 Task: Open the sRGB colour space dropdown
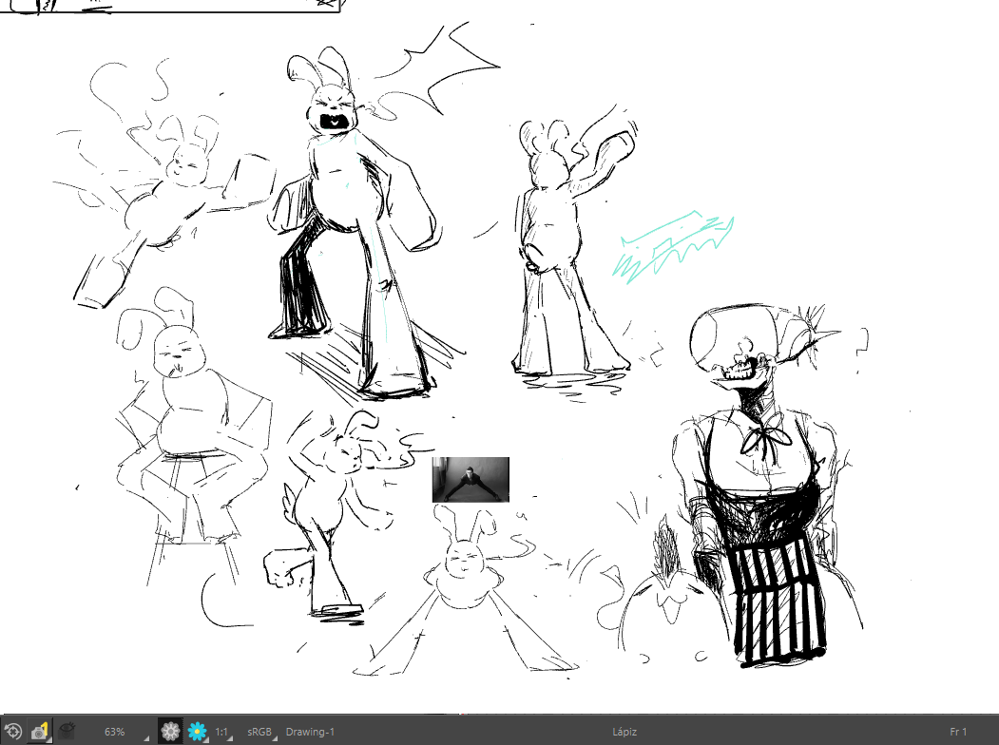point(261,732)
